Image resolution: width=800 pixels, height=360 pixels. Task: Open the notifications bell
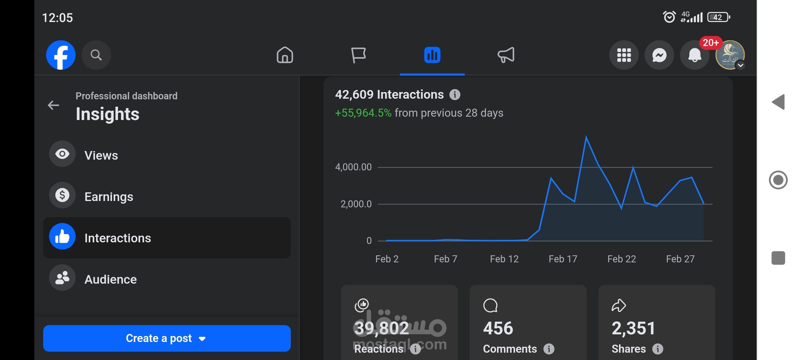695,55
